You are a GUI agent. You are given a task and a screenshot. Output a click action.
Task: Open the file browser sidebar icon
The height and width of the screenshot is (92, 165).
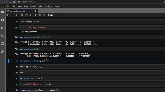tap(2, 12)
